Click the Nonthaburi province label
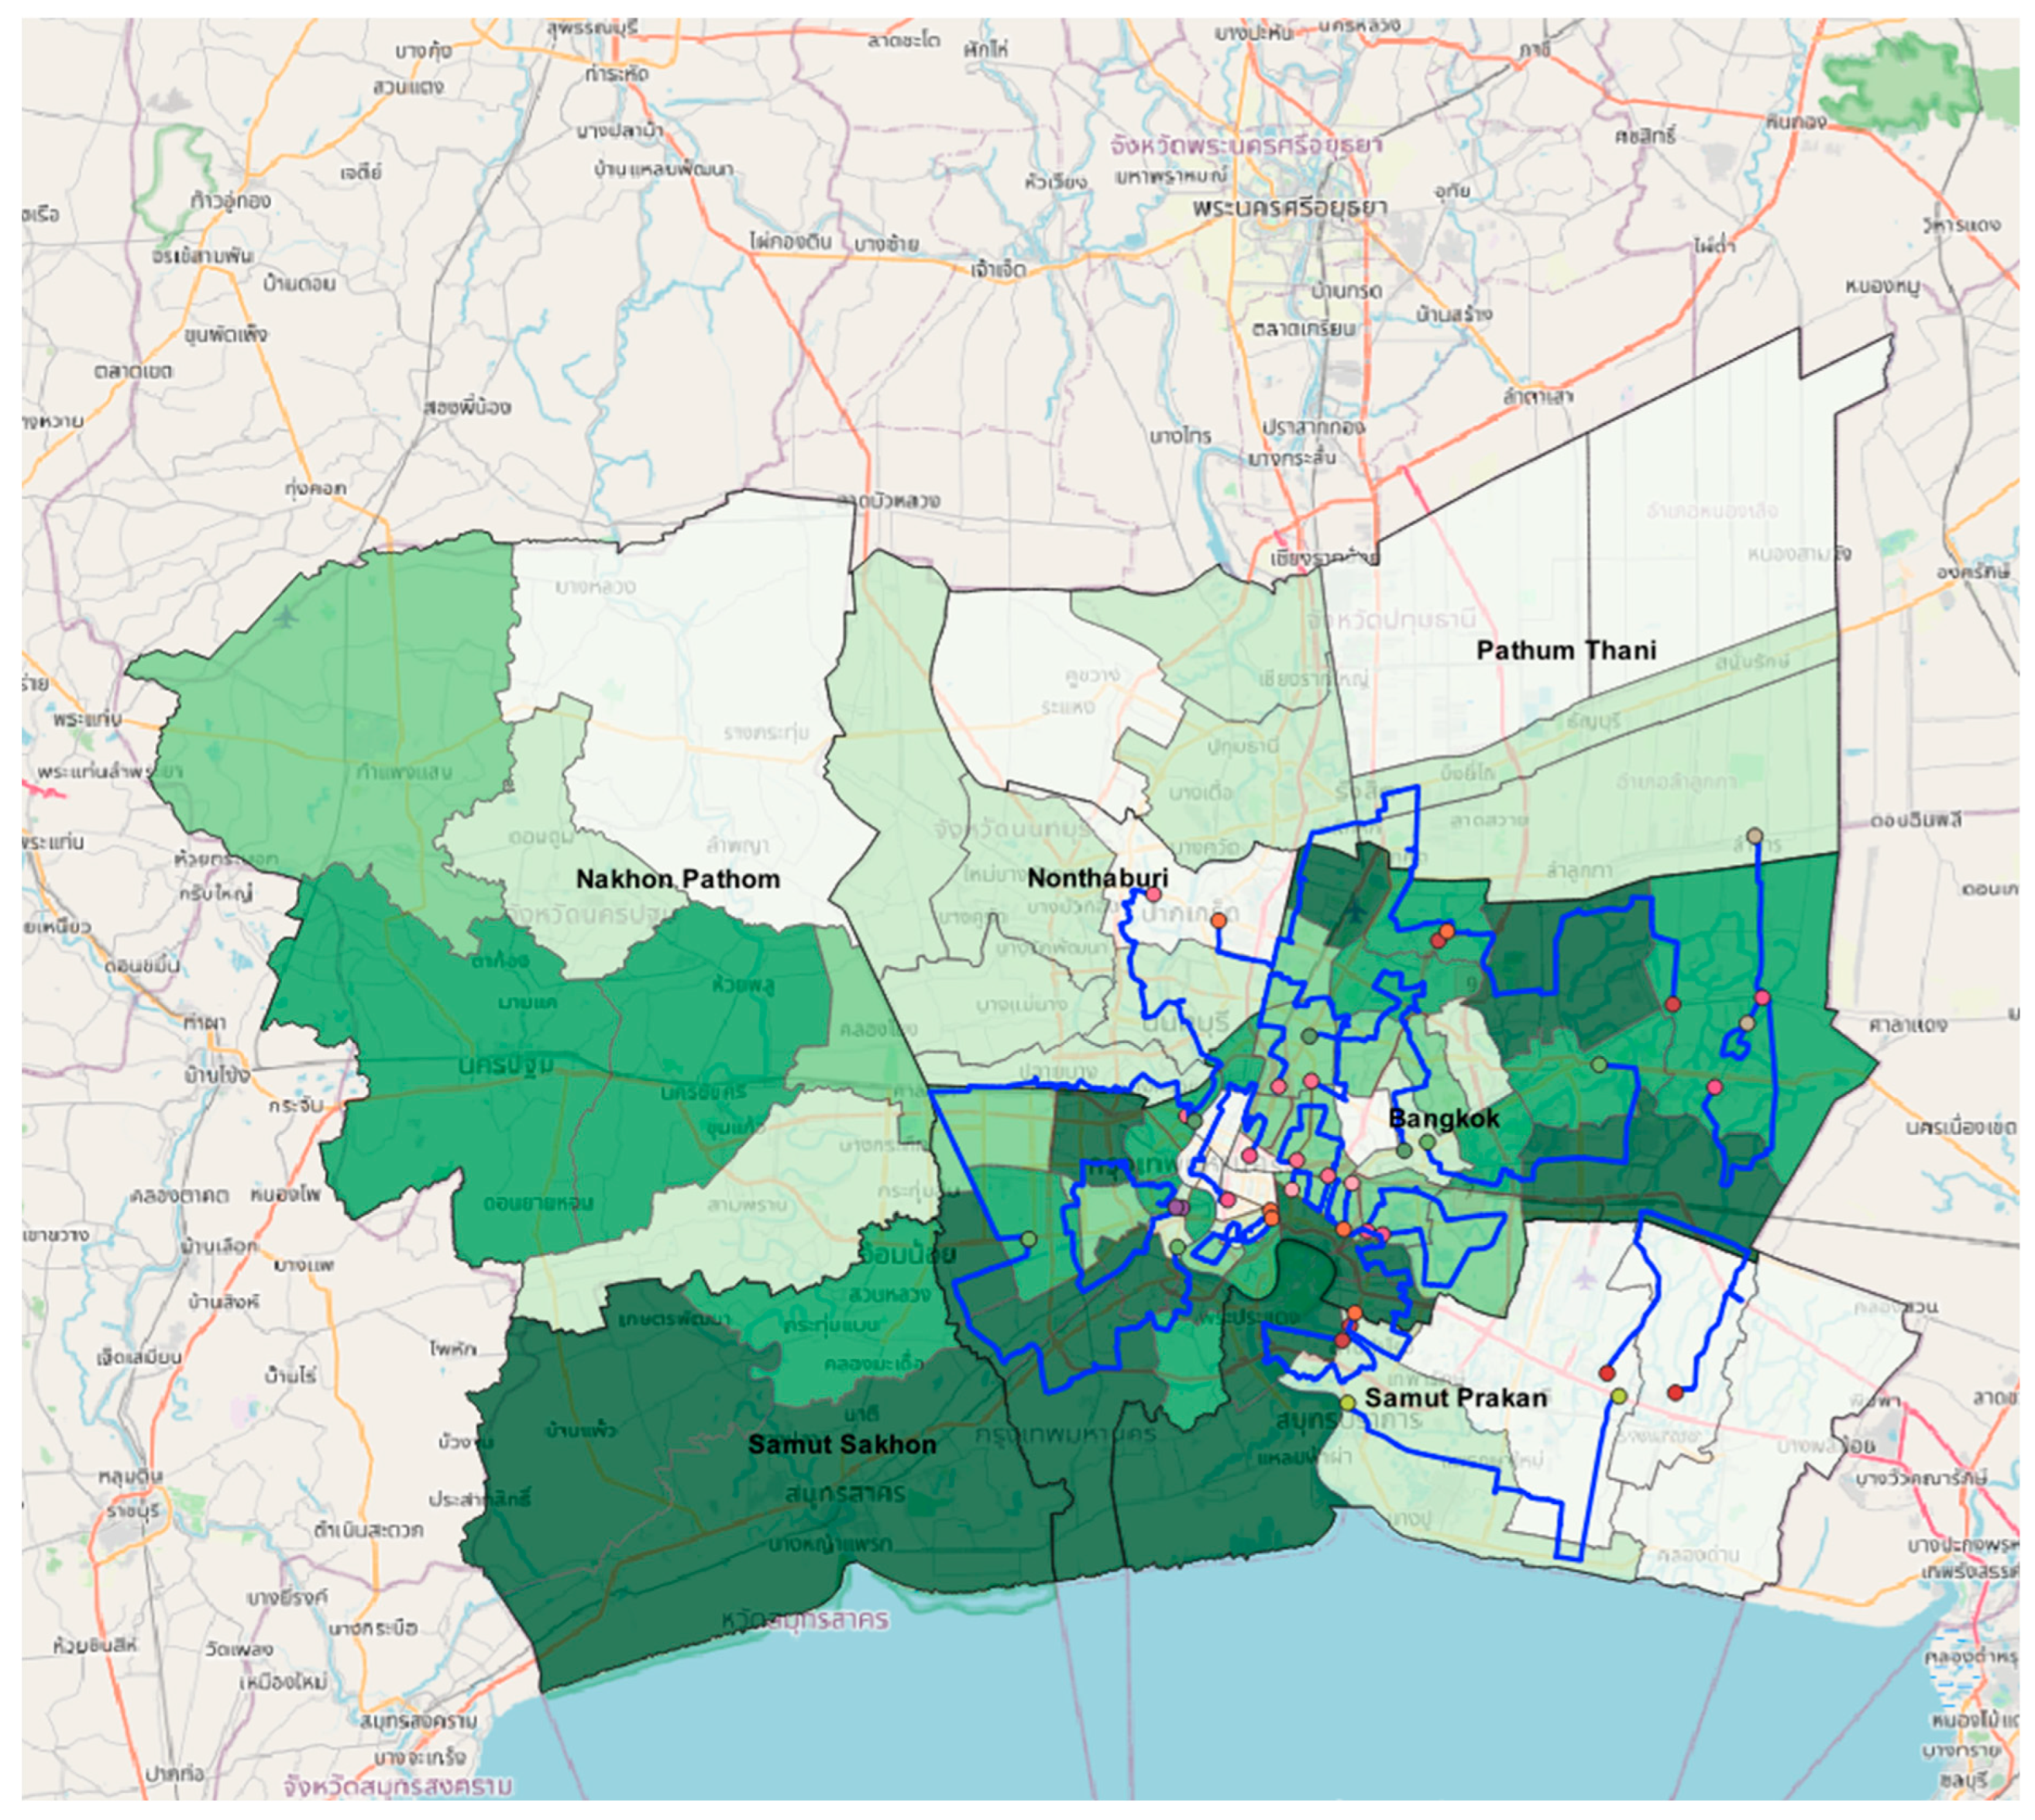 [1097, 878]
